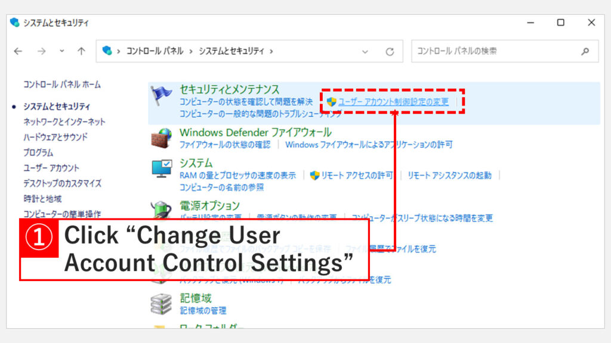The height and width of the screenshot is (343, 611).
Task: Click ファイアウォールの状態の確認
Action: (x=225, y=145)
